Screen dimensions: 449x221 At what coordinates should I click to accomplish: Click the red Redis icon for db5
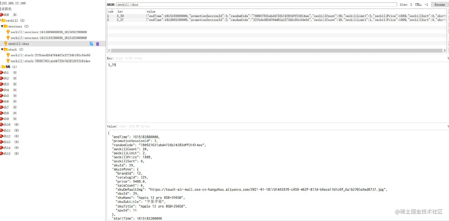pyautogui.click(x=1, y=96)
